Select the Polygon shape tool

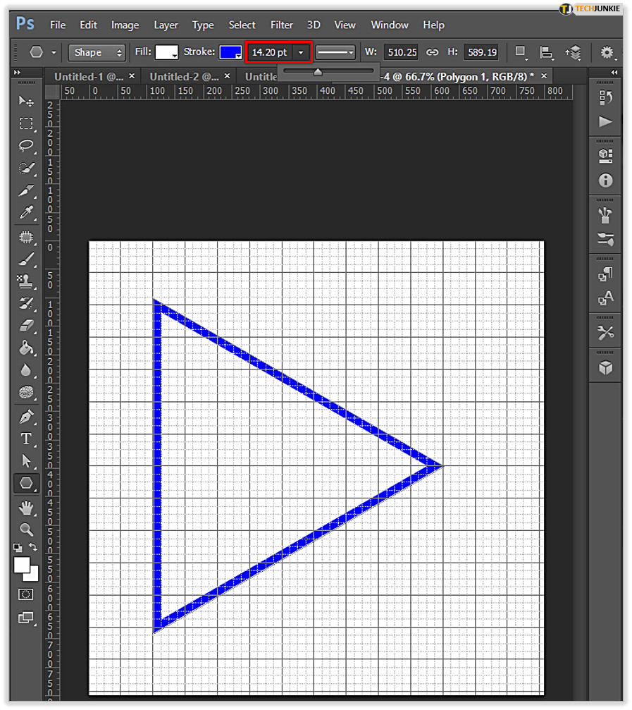tap(26, 484)
